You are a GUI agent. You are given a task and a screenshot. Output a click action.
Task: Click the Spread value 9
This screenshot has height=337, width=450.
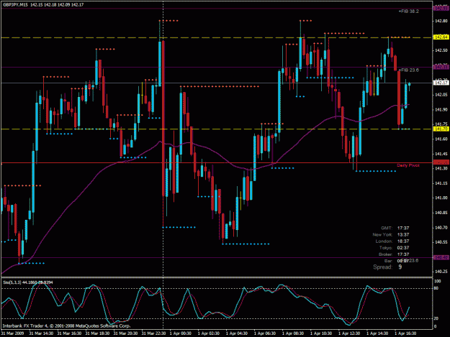coord(400,267)
